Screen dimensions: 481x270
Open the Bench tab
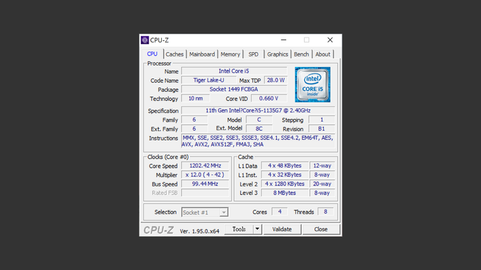click(301, 54)
